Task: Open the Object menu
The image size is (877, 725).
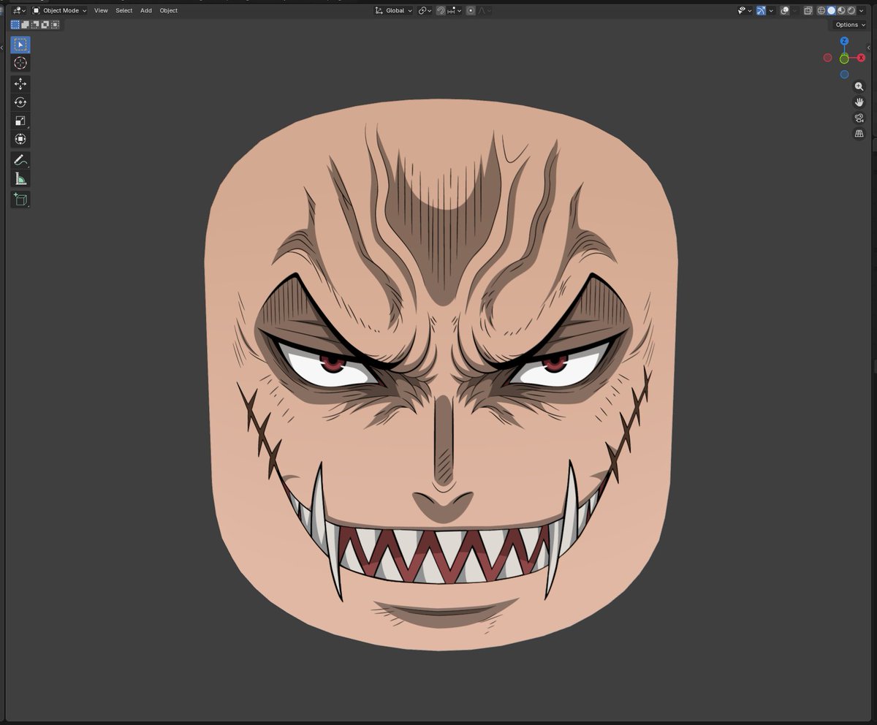Action: click(169, 10)
